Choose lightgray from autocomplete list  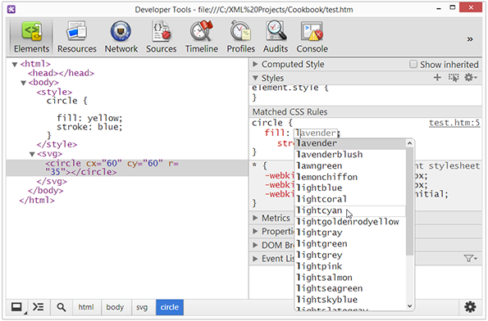tap(350, 233)
